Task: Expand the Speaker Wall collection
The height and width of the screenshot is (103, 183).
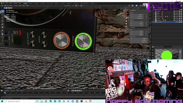Action: pyautogui.click(x=154, y=17)
